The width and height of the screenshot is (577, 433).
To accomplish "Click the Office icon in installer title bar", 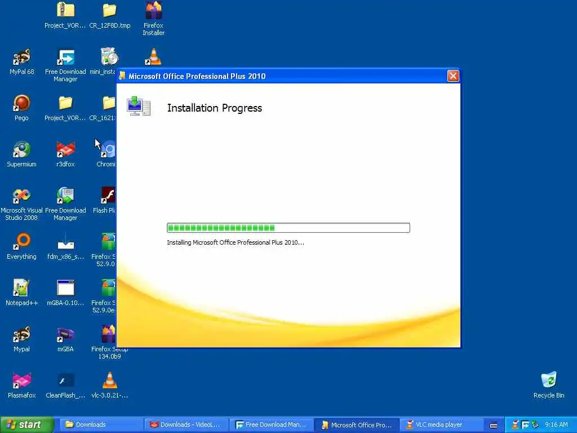I will (122, 76).
